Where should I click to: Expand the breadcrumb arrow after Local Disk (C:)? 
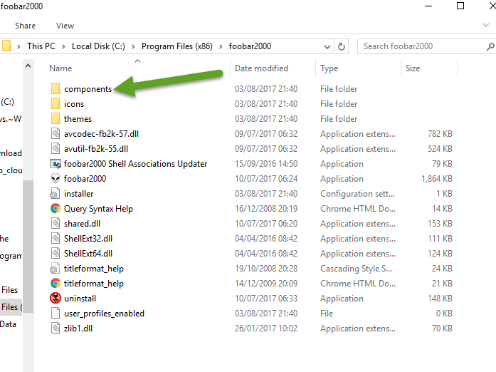[133, 46]
